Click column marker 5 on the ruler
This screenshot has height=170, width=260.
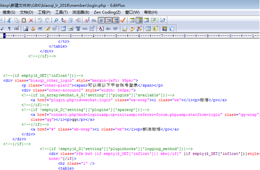coord(116,36)
